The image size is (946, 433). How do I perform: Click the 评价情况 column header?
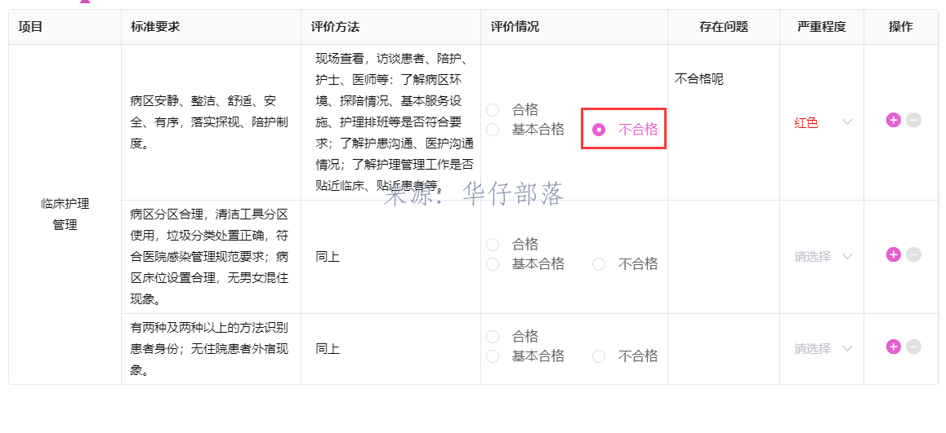515,26
